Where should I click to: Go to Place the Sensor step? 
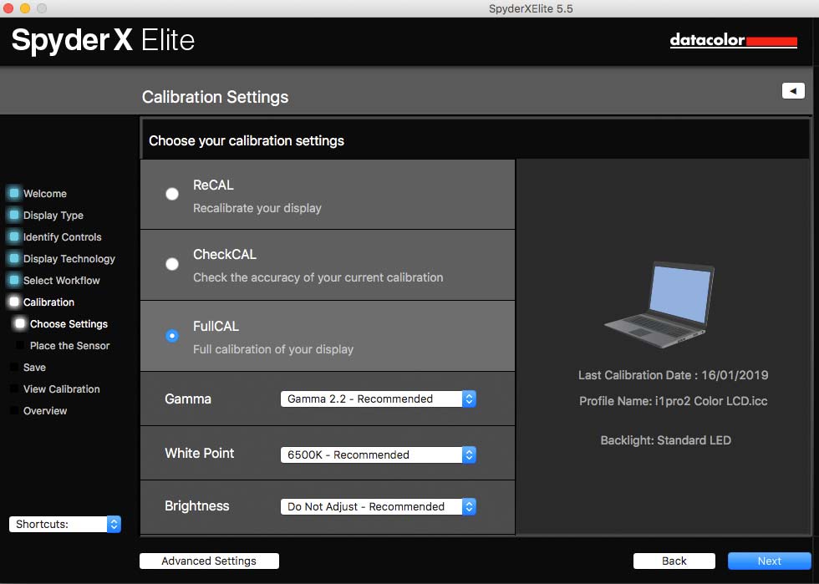[69, 346]
